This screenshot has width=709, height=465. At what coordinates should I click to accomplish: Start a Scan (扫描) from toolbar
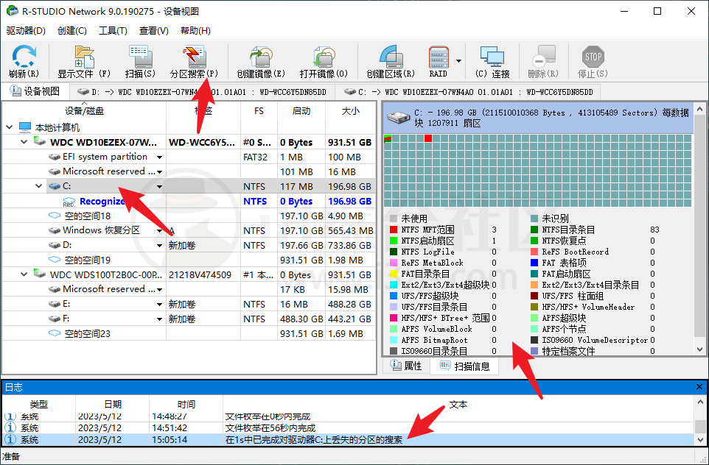(140, 62)
